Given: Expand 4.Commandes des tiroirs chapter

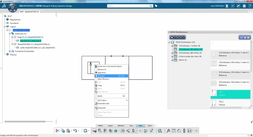Looking at the screenshot, I should [x=172, y=56].
